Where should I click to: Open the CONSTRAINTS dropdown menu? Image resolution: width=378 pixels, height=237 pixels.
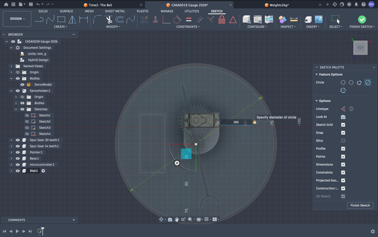click(x=188, y=27)
